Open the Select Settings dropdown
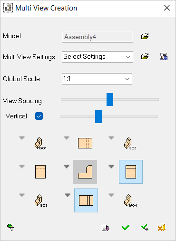Screen dimensions: 176x241 pyautogui.click(x=98, y=57)
